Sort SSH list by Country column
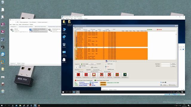Image resolution: width=191 pixels, height=107 pixels. (86, 31)
